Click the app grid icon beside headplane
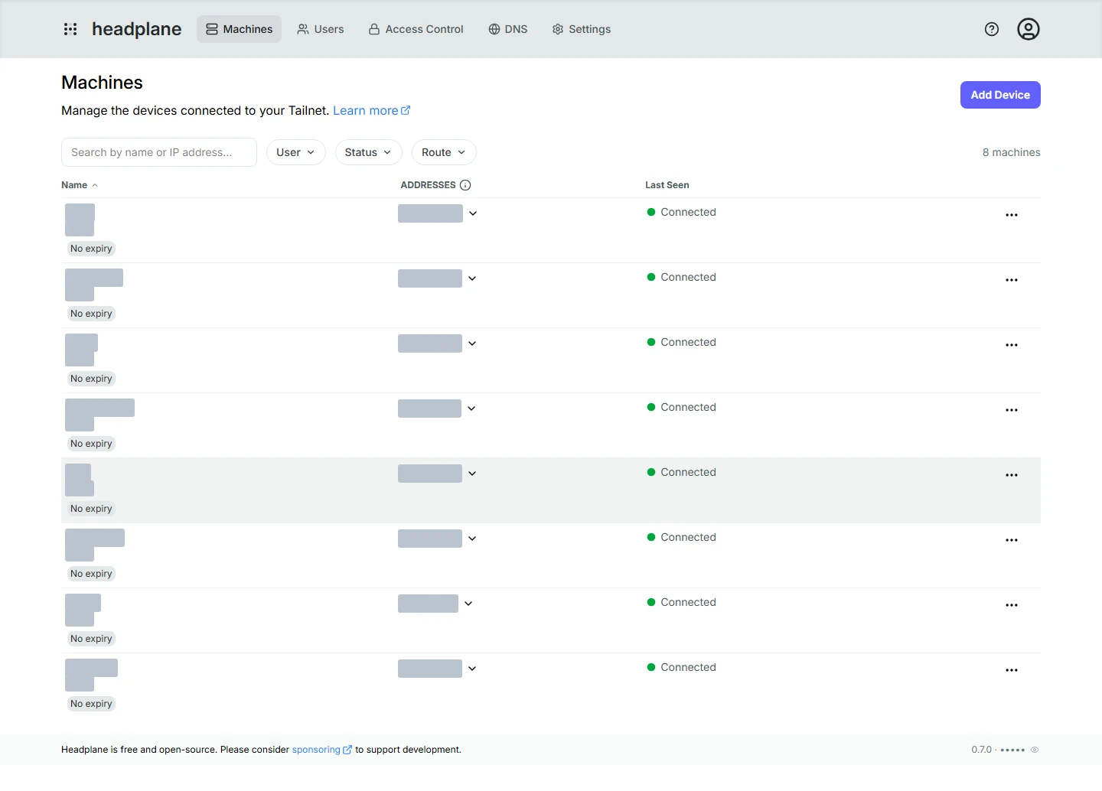Image resolution: width=1102 pixels, height=791 pixels. click(70, 29)
